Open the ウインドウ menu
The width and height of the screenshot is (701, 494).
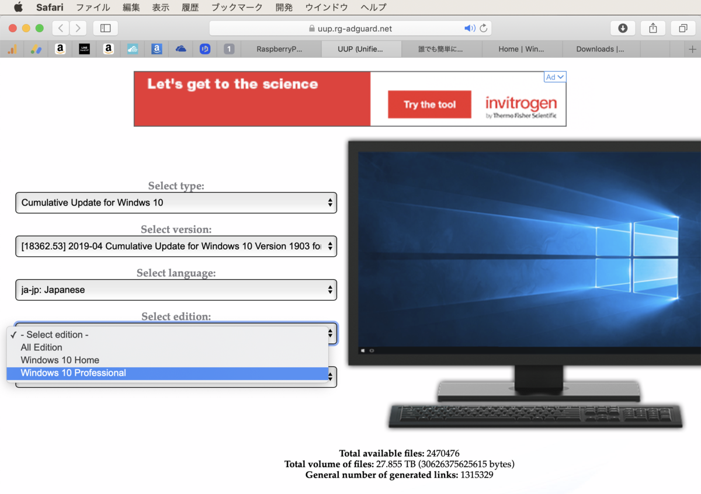pos(327,8)
